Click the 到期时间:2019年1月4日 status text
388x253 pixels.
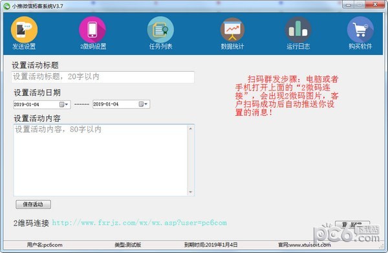coord(211,245)
